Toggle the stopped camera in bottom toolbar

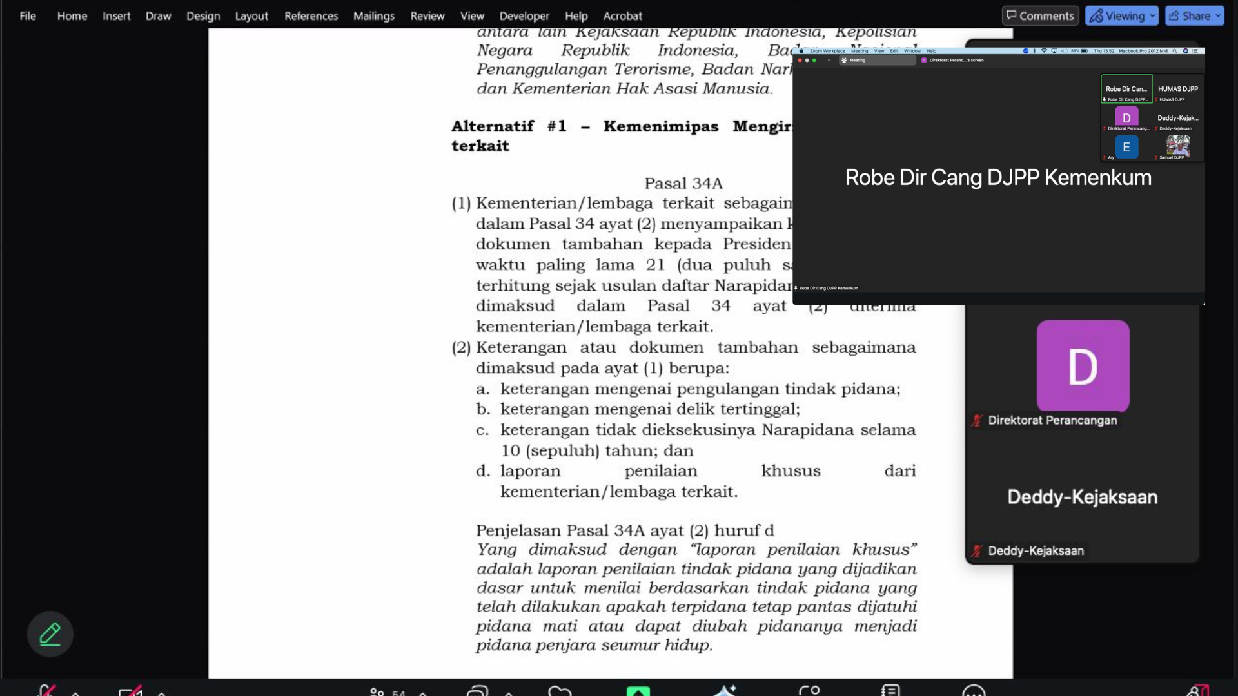[x=131, y=691]
